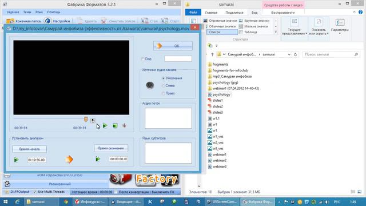This screenshot has width=366, height=206.
Task: Open the Файл tab in Explorer
Action: coord(193,13)
